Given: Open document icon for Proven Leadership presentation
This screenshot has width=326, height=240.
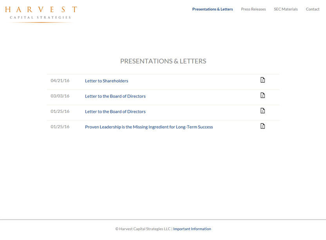Looking at the screenshot, I should pyautogui.click(x=263, y=126).
